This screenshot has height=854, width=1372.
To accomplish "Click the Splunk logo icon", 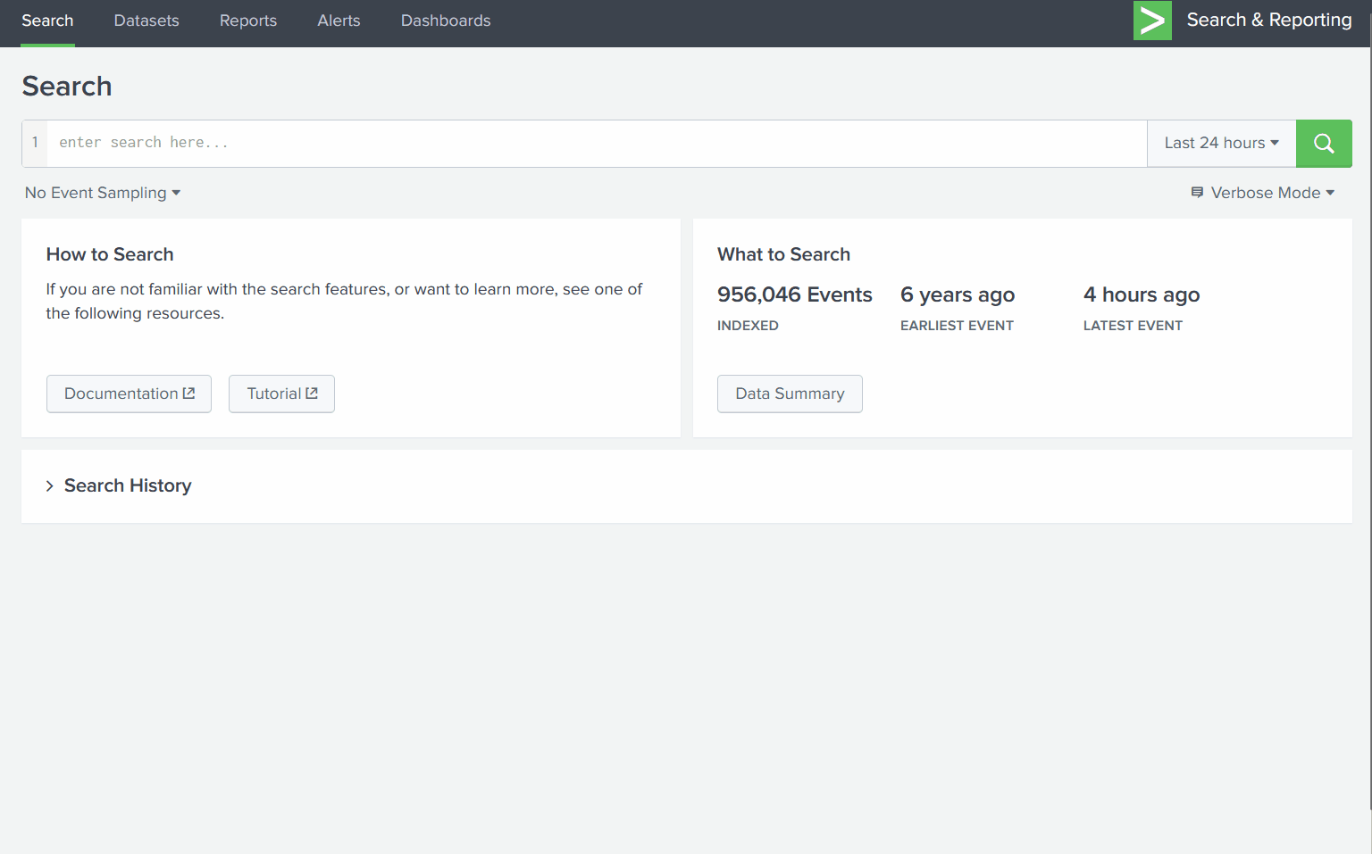I will point(1151,20).
